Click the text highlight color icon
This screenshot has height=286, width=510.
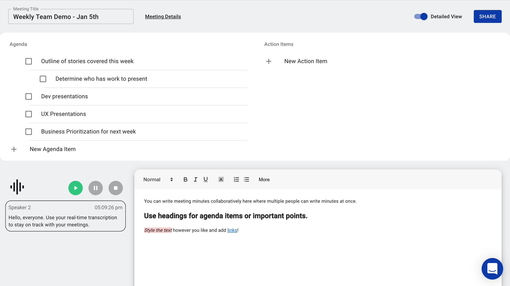coord(221,179)
